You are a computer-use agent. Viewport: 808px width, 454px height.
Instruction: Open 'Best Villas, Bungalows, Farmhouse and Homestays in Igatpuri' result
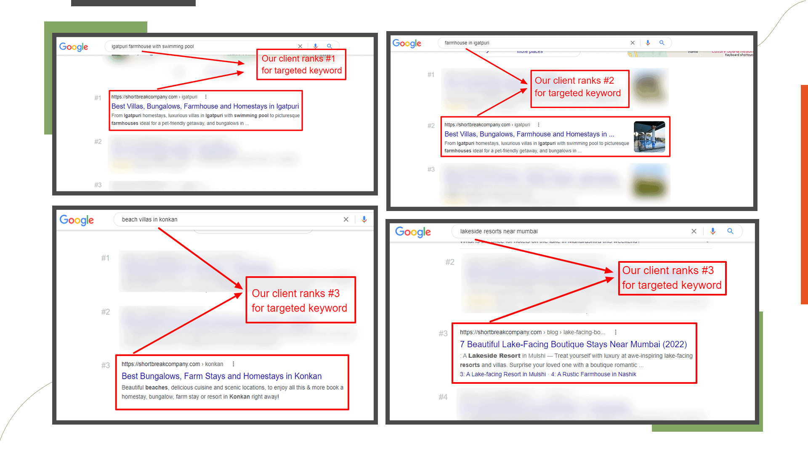coord(205,106)
